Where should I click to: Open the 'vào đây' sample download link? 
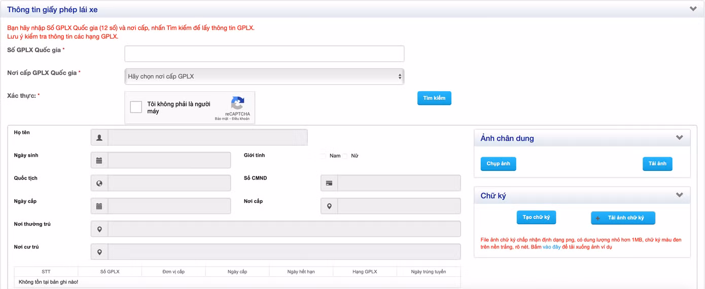[x=551, y=247]
